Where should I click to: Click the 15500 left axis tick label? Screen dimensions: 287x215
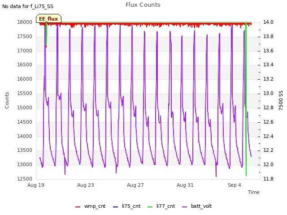25,94
